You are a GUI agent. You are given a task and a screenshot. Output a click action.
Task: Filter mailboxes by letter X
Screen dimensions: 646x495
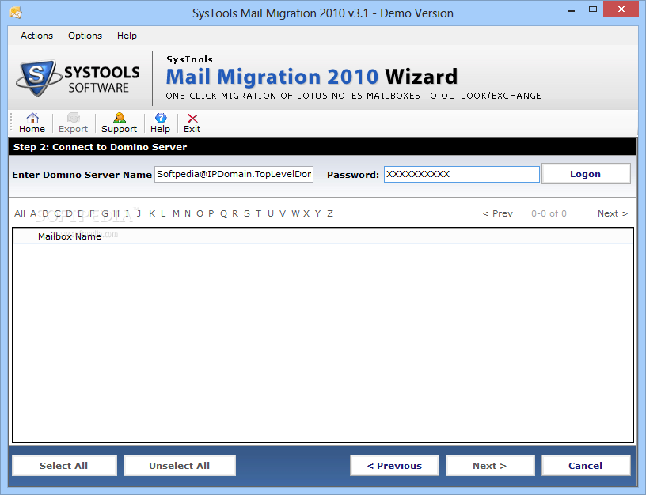click(x=306, y=213)
